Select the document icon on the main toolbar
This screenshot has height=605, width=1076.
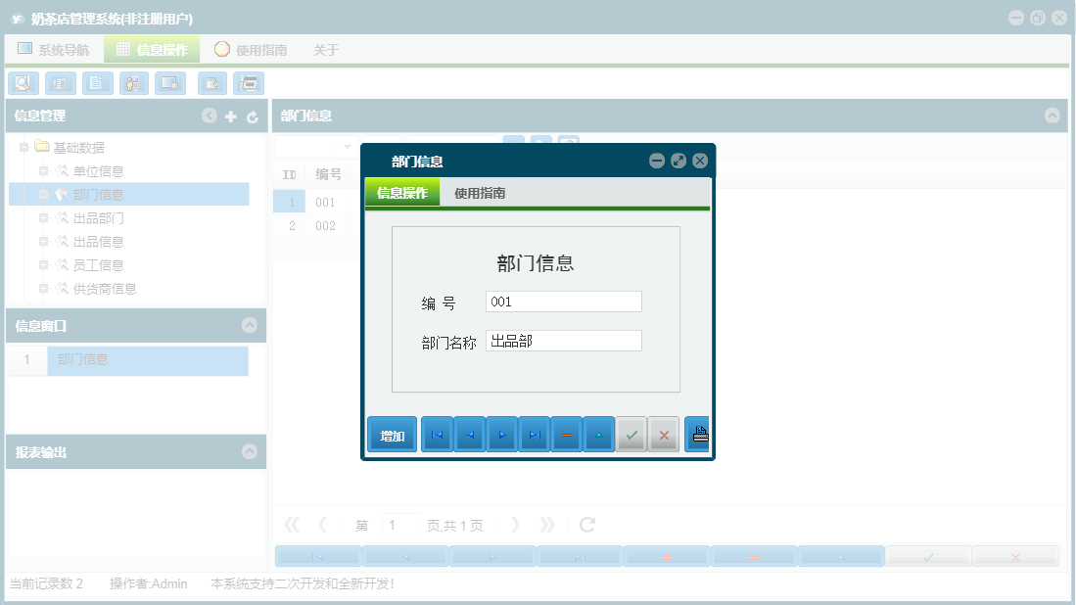(96, 83)
